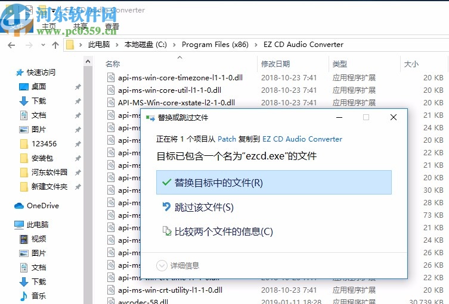
Task: Click pin icon beside 桌面
Action: point(78,87)
